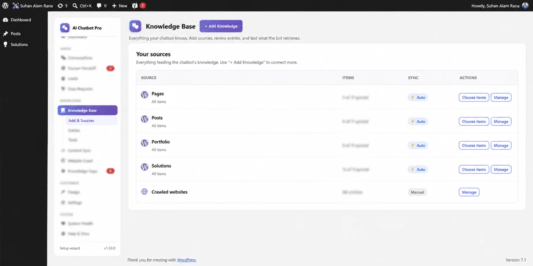
Task: Open Help & Docs in plugin sidebar
Action: (79, 234)
